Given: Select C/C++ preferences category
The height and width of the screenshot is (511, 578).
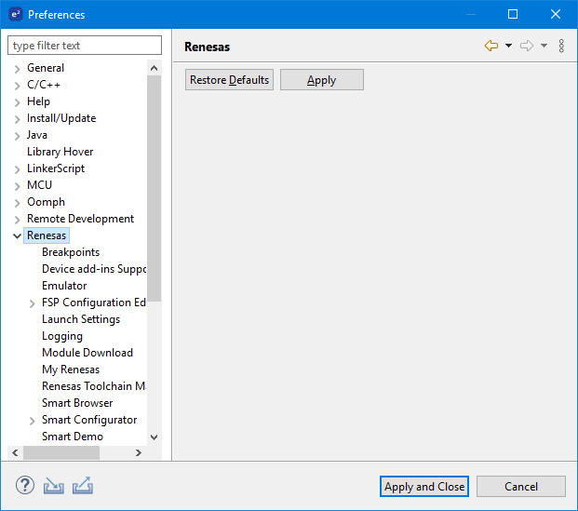Looking at the screenshot, I should click(44, 85).
